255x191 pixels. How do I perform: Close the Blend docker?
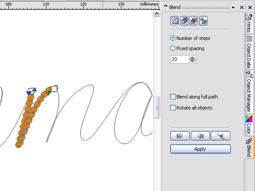click(x=242, y=7)
